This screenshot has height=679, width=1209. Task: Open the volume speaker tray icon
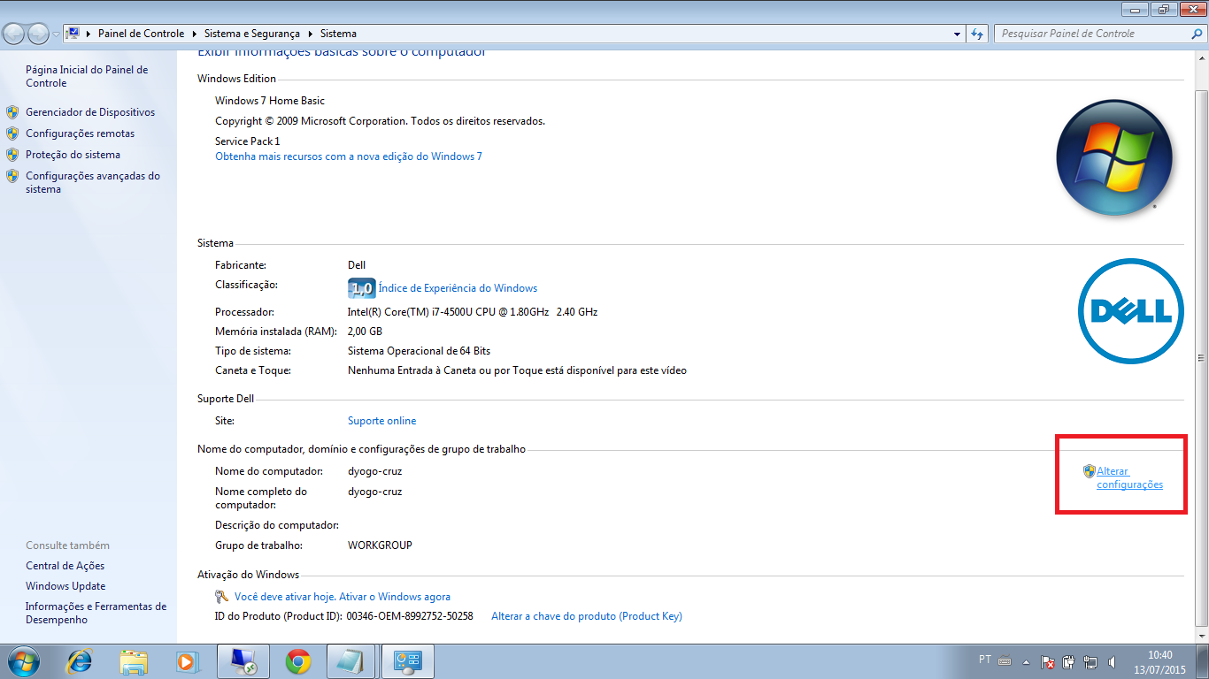pyautogui.click(x=1111, y=660)
